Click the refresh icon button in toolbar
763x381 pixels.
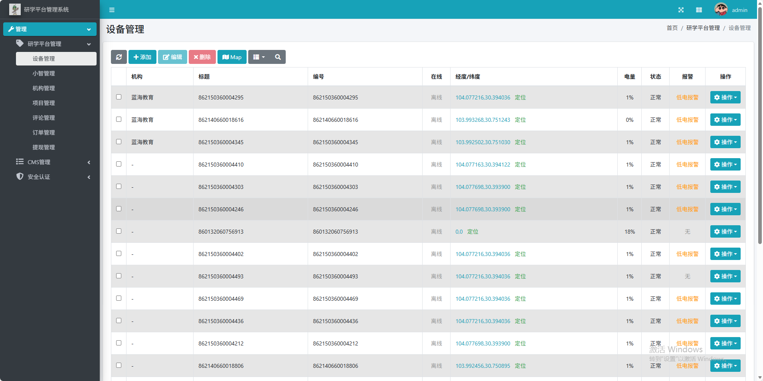tap(119, 57)
